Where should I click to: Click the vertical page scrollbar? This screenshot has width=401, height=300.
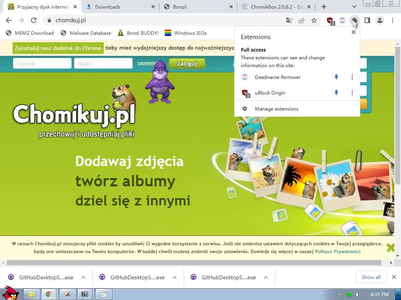(x=397, y=115)
